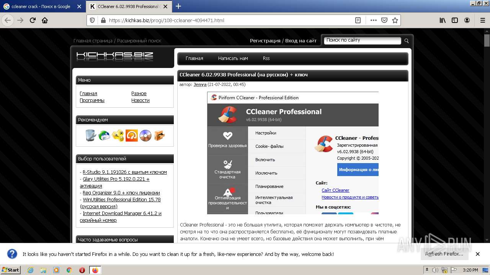This screenshot has width=490, height=275.
Task: Open Firefox library icon
Action: click(x=443, y=20)
